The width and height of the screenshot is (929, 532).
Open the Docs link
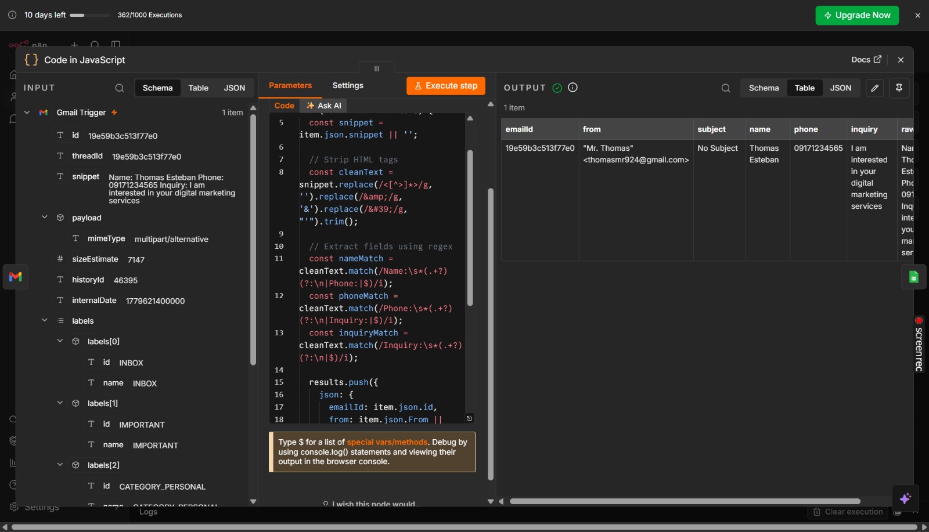866,60
